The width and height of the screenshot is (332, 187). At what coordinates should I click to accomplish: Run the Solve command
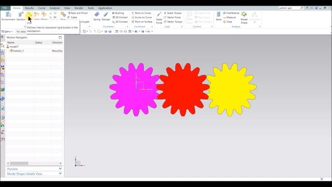click(218, 16)
